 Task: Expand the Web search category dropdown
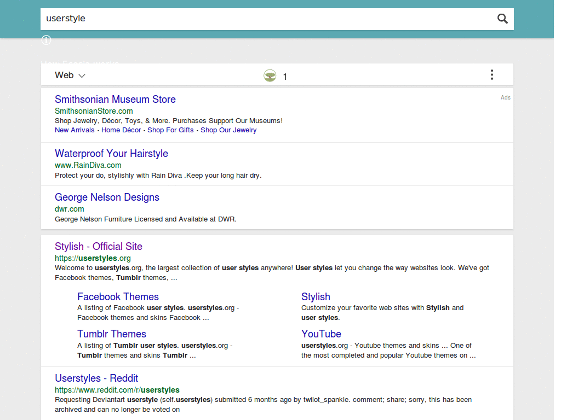pyautogui.click(x=70, y=75)
